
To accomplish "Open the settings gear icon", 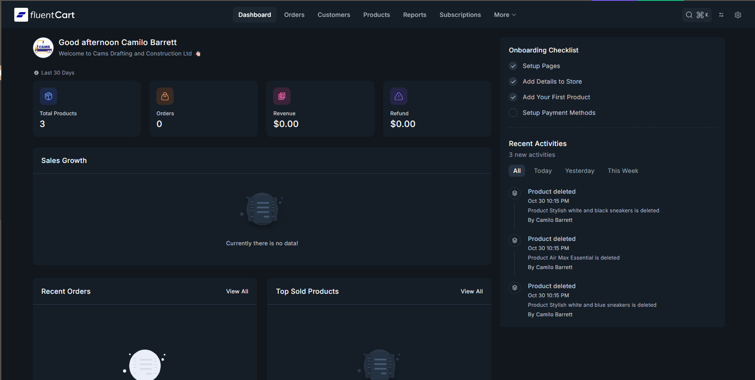I will [x=738, y=15].
